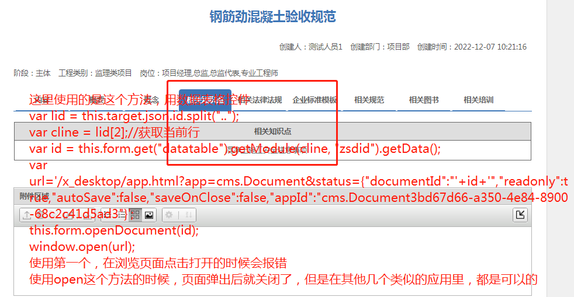Switch attachments to grid icon view
Image resolution: width=574 pixels, height=297 pixels.
pos(135,215)
